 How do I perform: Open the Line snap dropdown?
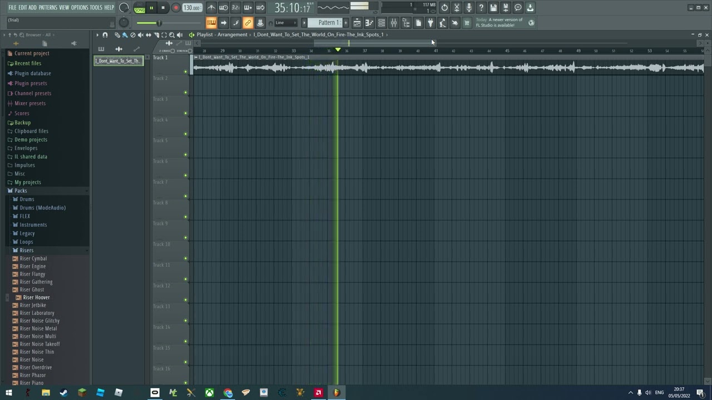[286, 23]
